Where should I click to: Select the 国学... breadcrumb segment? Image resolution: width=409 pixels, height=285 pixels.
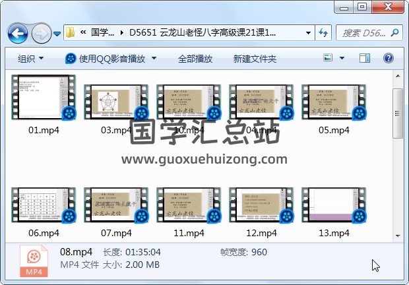102,32
